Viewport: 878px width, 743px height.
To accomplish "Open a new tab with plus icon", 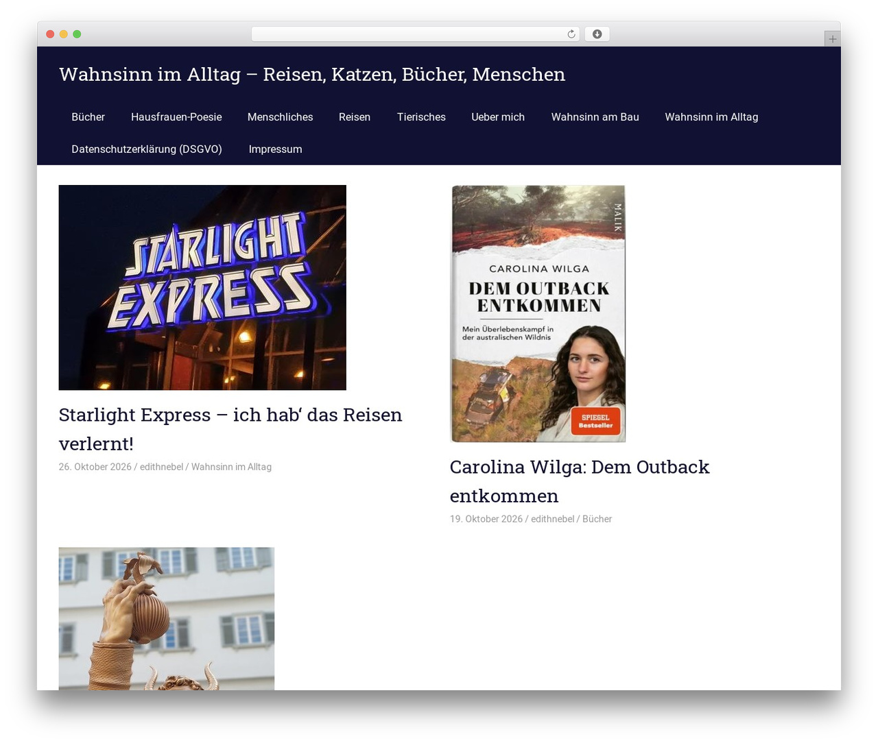I will point(832,39).
